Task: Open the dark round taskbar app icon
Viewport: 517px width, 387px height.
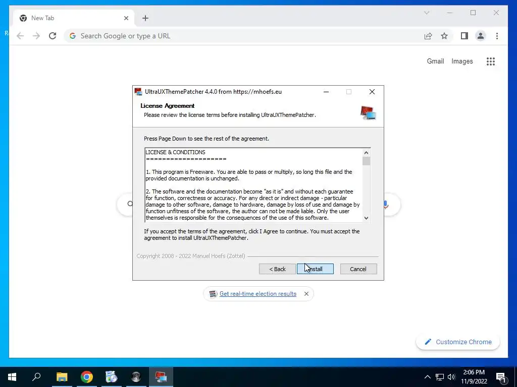Action: (x=136, y=377)
